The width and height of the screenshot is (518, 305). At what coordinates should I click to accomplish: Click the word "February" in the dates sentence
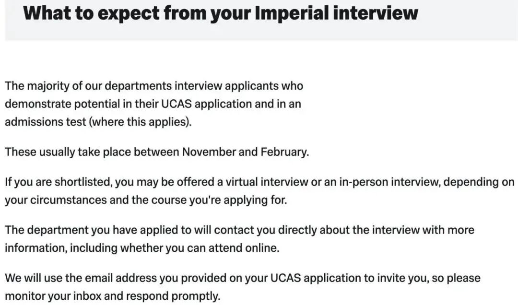284,152
